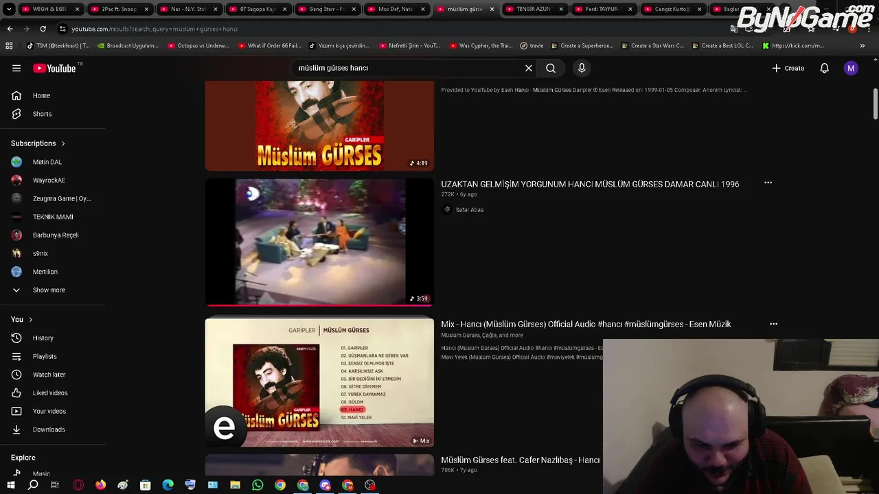The height and width of the screenshot is (494, 879).
Task: Run search with magnifier button
Action: (x=551, y=68)
